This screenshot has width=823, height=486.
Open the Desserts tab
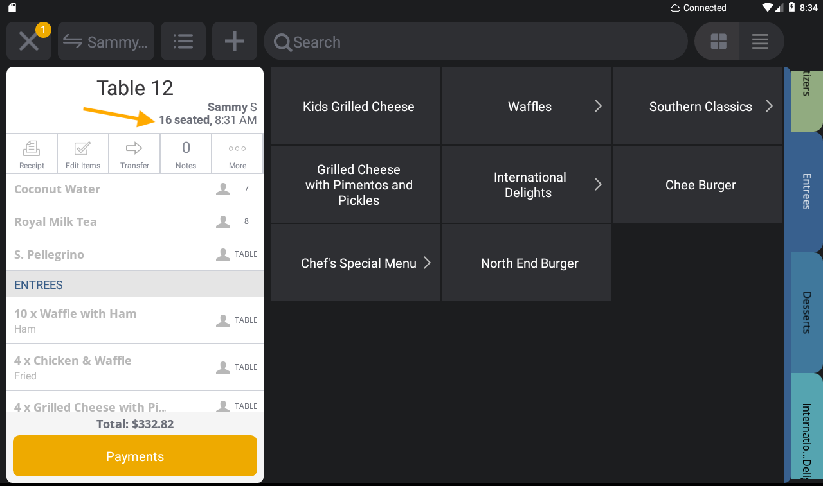[x=806, y=313]
